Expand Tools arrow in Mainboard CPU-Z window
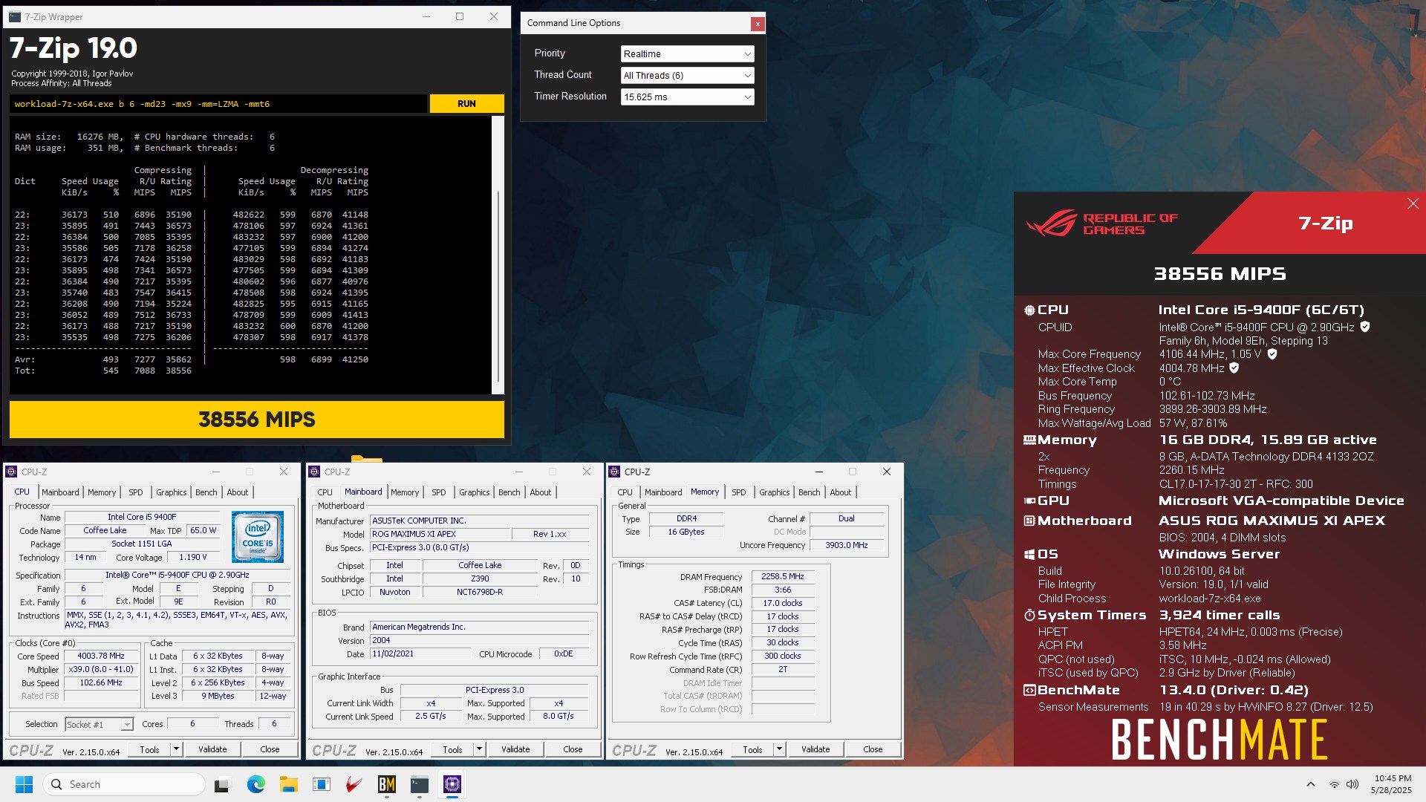 [x=480, y=749]
